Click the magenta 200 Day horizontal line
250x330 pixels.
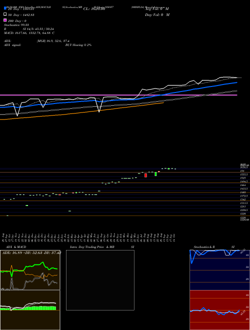(118, 95)
